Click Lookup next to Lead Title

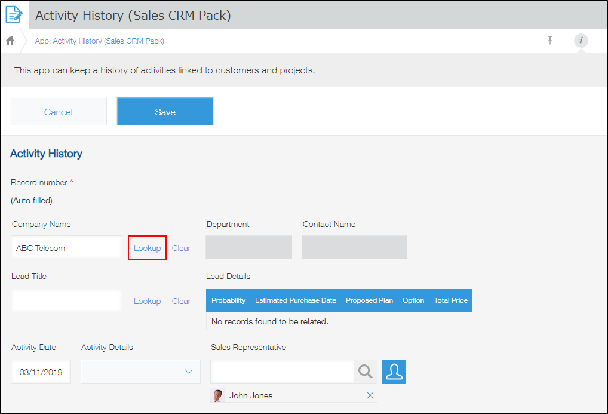click(x=148, y=301)
